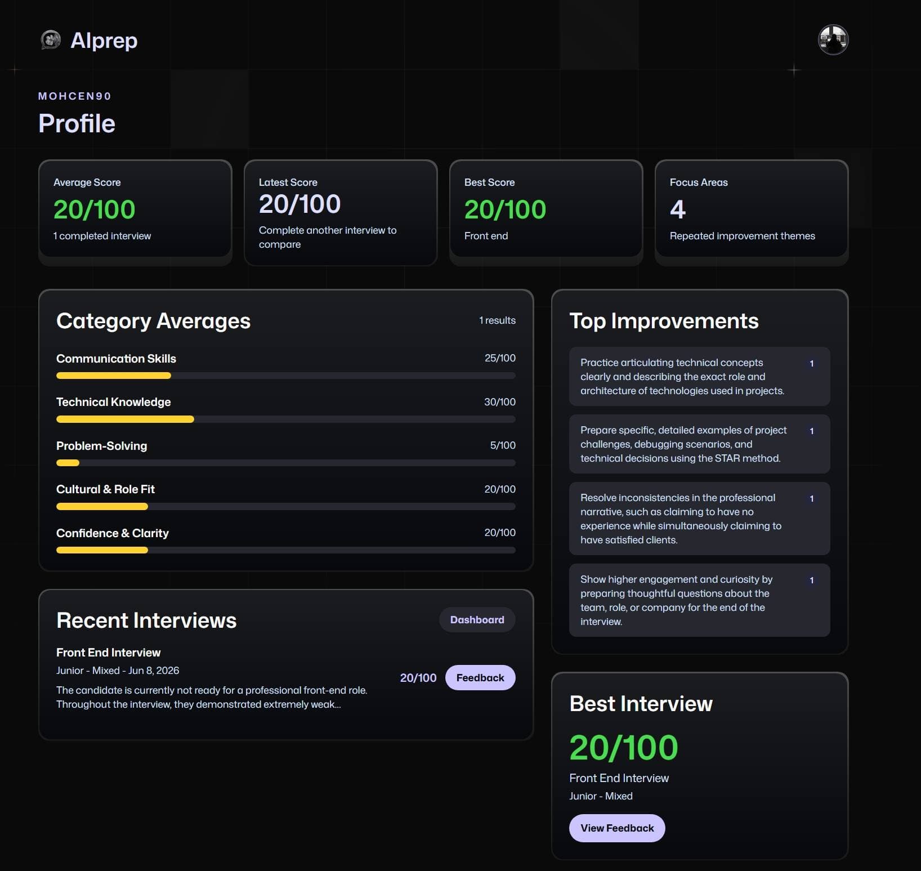Select the Focus Areas card
The image size is (921, 871).
[752, 212]
